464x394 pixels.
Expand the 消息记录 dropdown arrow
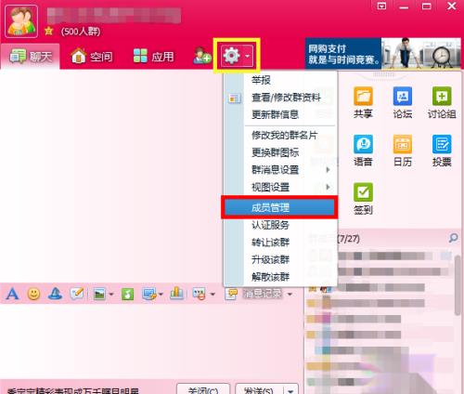coord(290,295)
